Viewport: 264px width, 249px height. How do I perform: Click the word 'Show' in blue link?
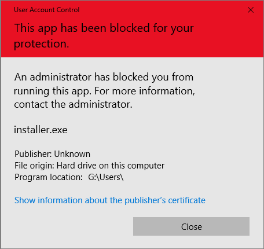25,200
